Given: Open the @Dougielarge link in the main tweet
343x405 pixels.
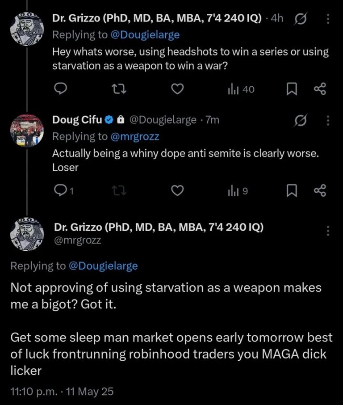Looking at the screenshot, I should click(x=103, y=266).
